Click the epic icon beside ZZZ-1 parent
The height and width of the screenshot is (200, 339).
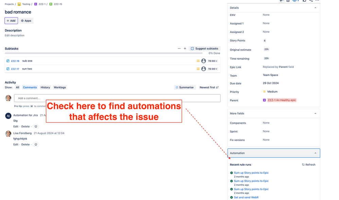click(264, 100)
